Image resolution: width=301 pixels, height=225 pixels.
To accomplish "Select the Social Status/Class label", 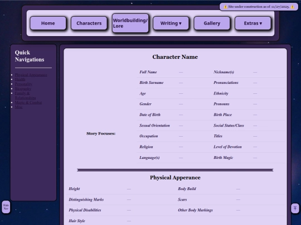I will (x=229, y=126).
